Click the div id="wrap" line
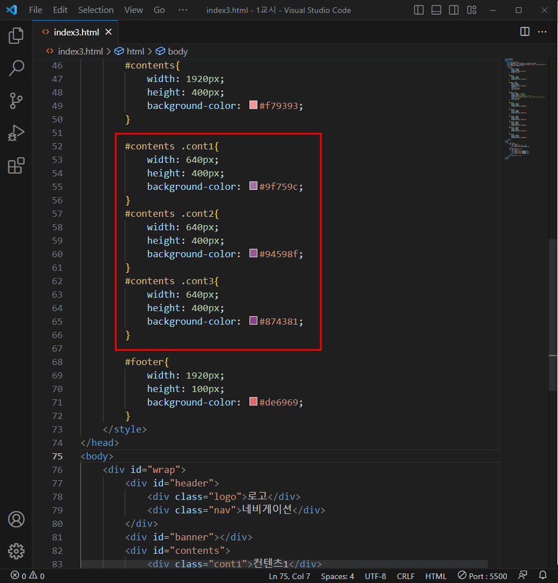 click(144, 470)
